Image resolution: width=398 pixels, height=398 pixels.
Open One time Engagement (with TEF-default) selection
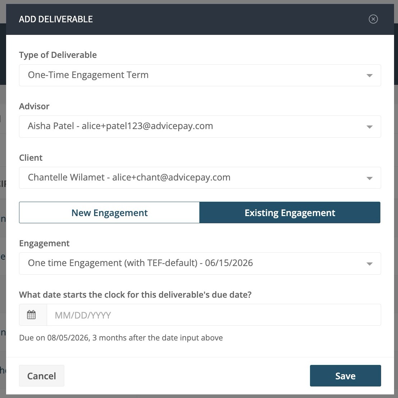pyautogui.click(x=200, y=264)
